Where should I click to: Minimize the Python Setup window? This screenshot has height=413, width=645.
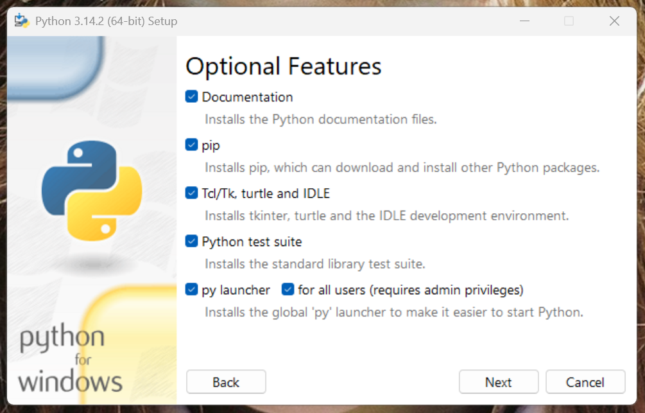pyautogui.click(x=524, y=21)
